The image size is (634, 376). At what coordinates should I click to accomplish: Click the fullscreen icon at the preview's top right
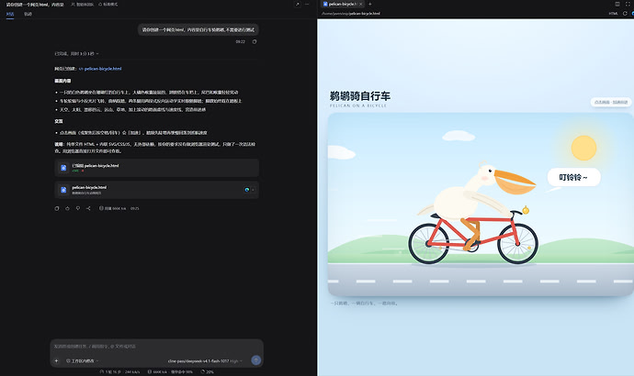(628, 4)
